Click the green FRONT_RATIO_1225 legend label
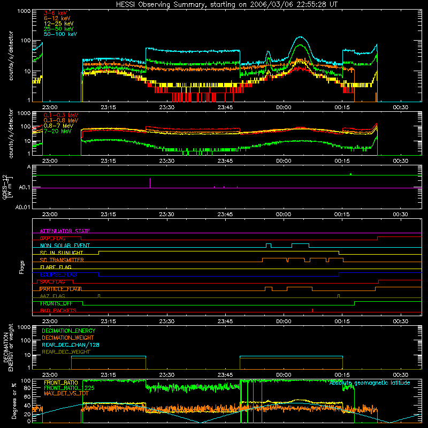Image resolution: width=428 pixels, height=428 pixels. click(x=69, y=388)
